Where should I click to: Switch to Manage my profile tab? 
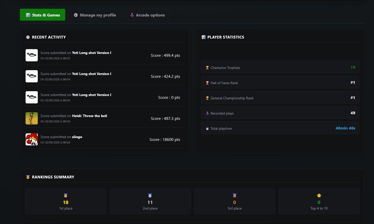[x=95, y=15]
